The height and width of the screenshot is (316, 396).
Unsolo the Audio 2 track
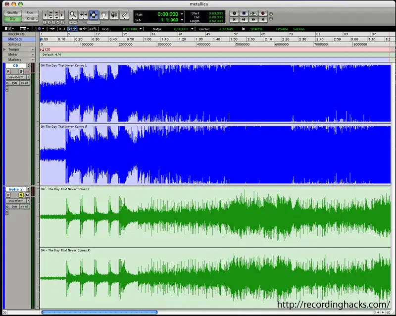[21, 195]
